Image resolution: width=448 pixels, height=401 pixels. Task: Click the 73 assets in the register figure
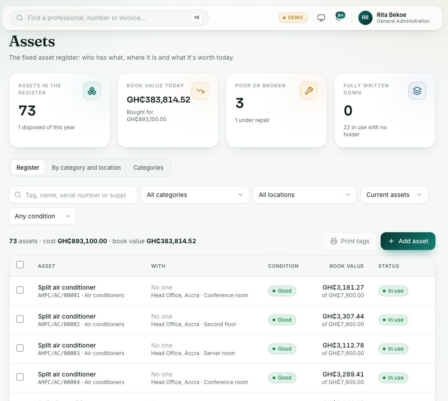tap(27, 110)
